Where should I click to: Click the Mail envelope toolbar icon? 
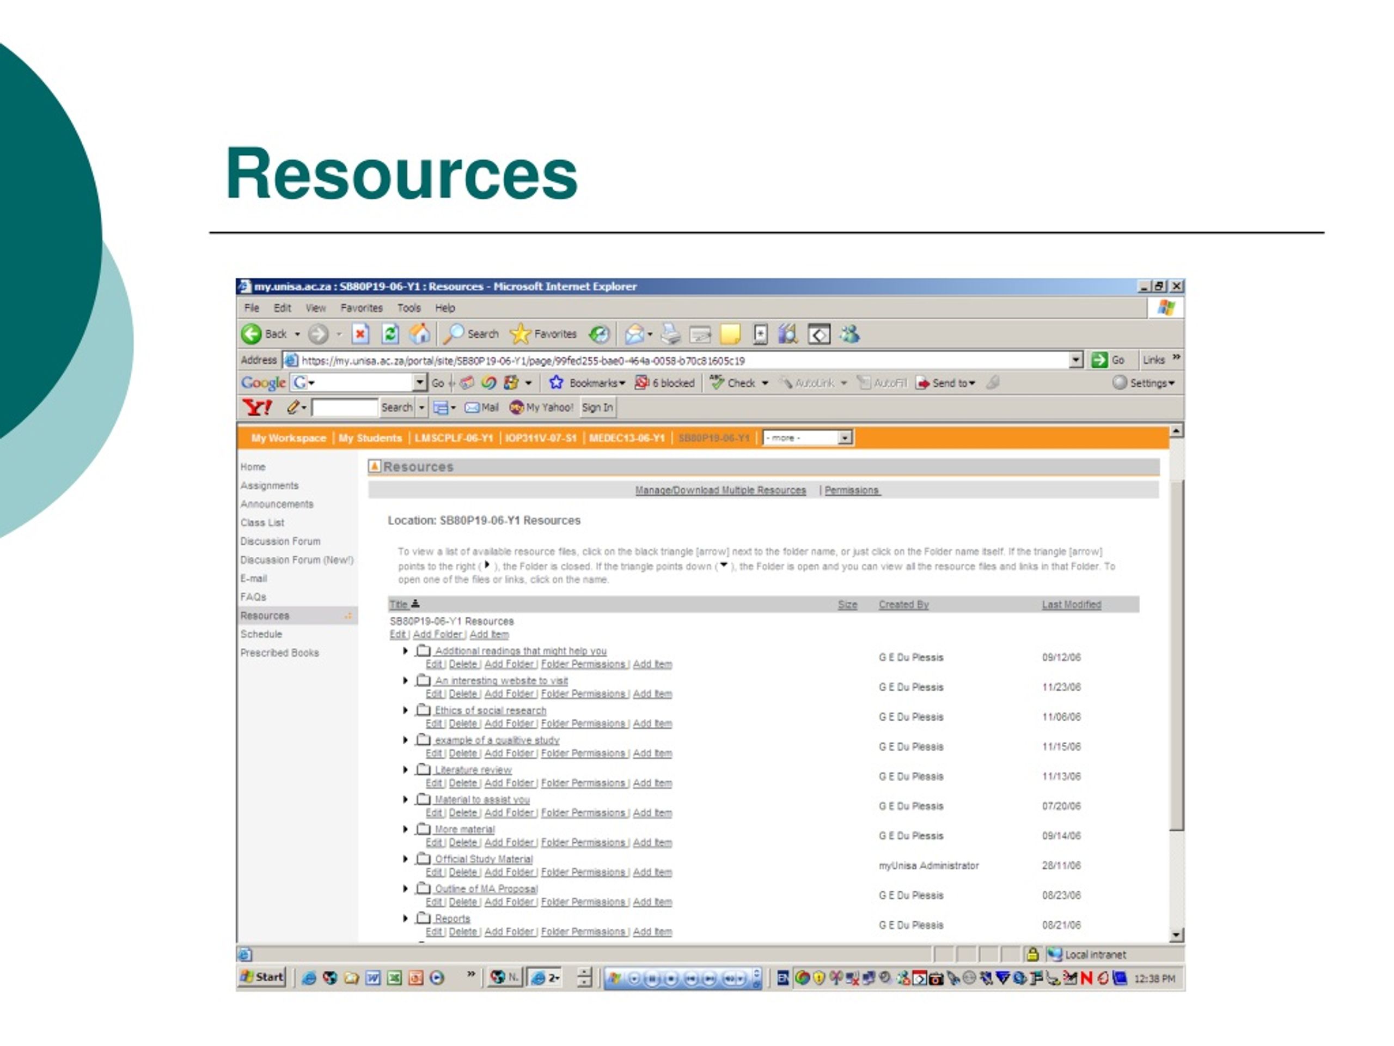tap(634, 334)
